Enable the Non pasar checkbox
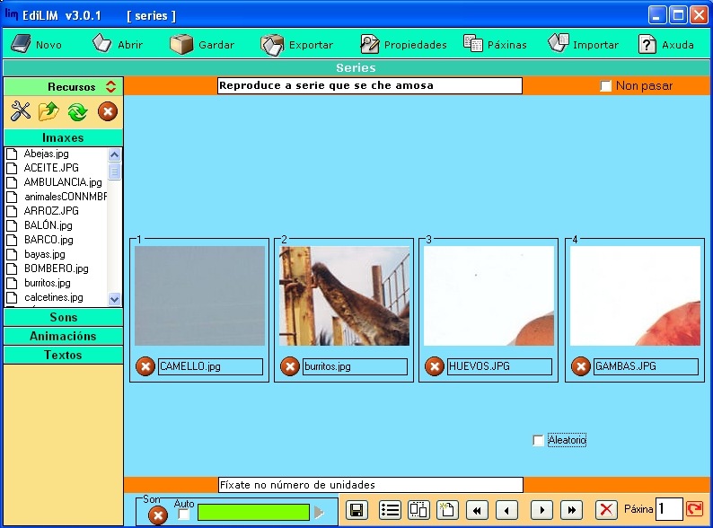Viewport: 713px width, 528px height. coord(606,86)
